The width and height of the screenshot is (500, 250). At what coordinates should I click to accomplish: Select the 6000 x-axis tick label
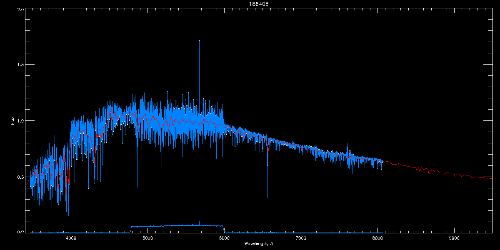pos(224,238)
